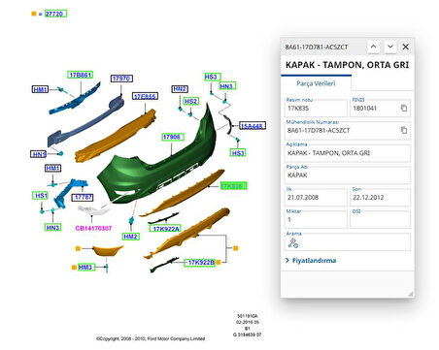Select HS3 label above the HN3 tag

point(213,77)
